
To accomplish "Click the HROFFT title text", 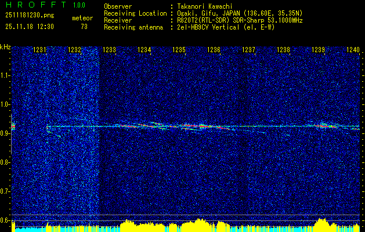I will point(35,5).
